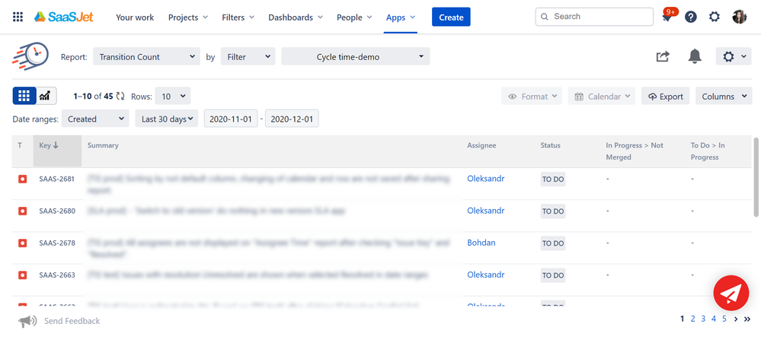Image resolution: width=761 pixels, height=343 pixels.
Task: Open the Cycle time-demo dropdown
Action: 356,57
